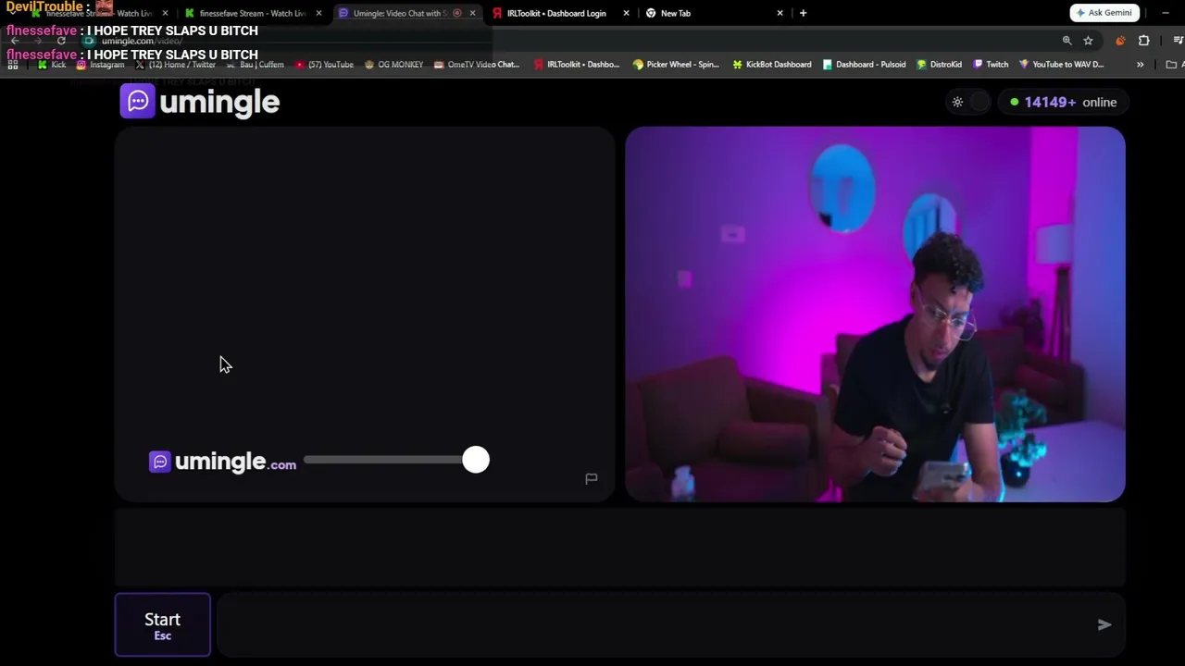
Task: Open the Twitch bookmark
Action: click(x=991, y=65)
